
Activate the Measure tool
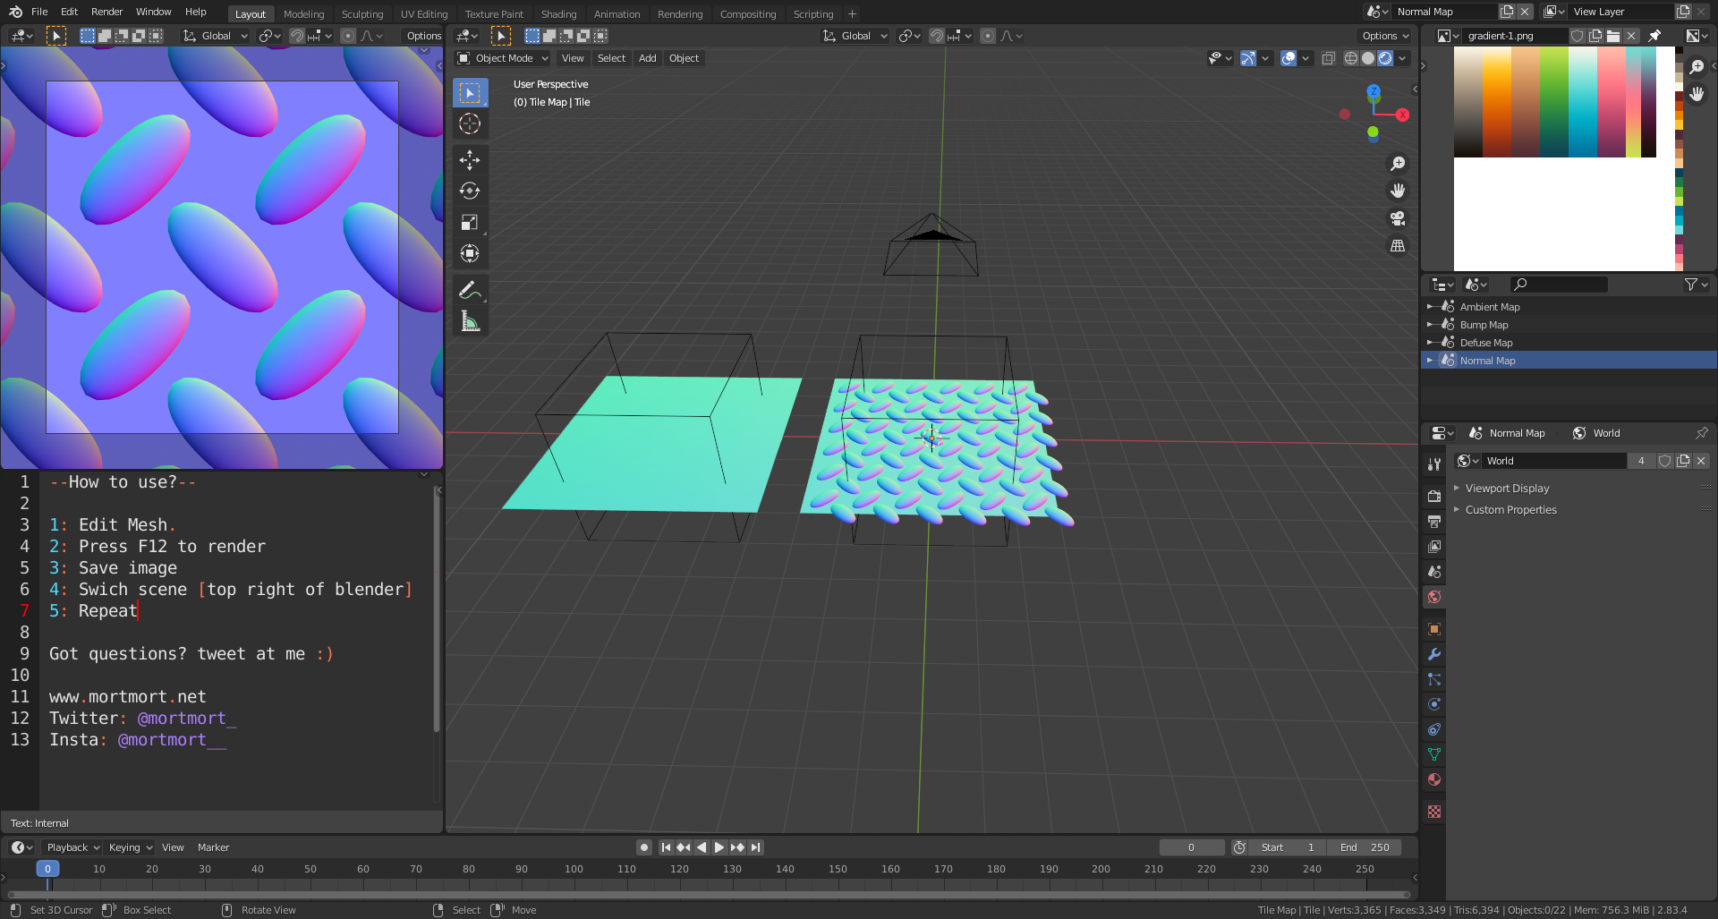470,320
